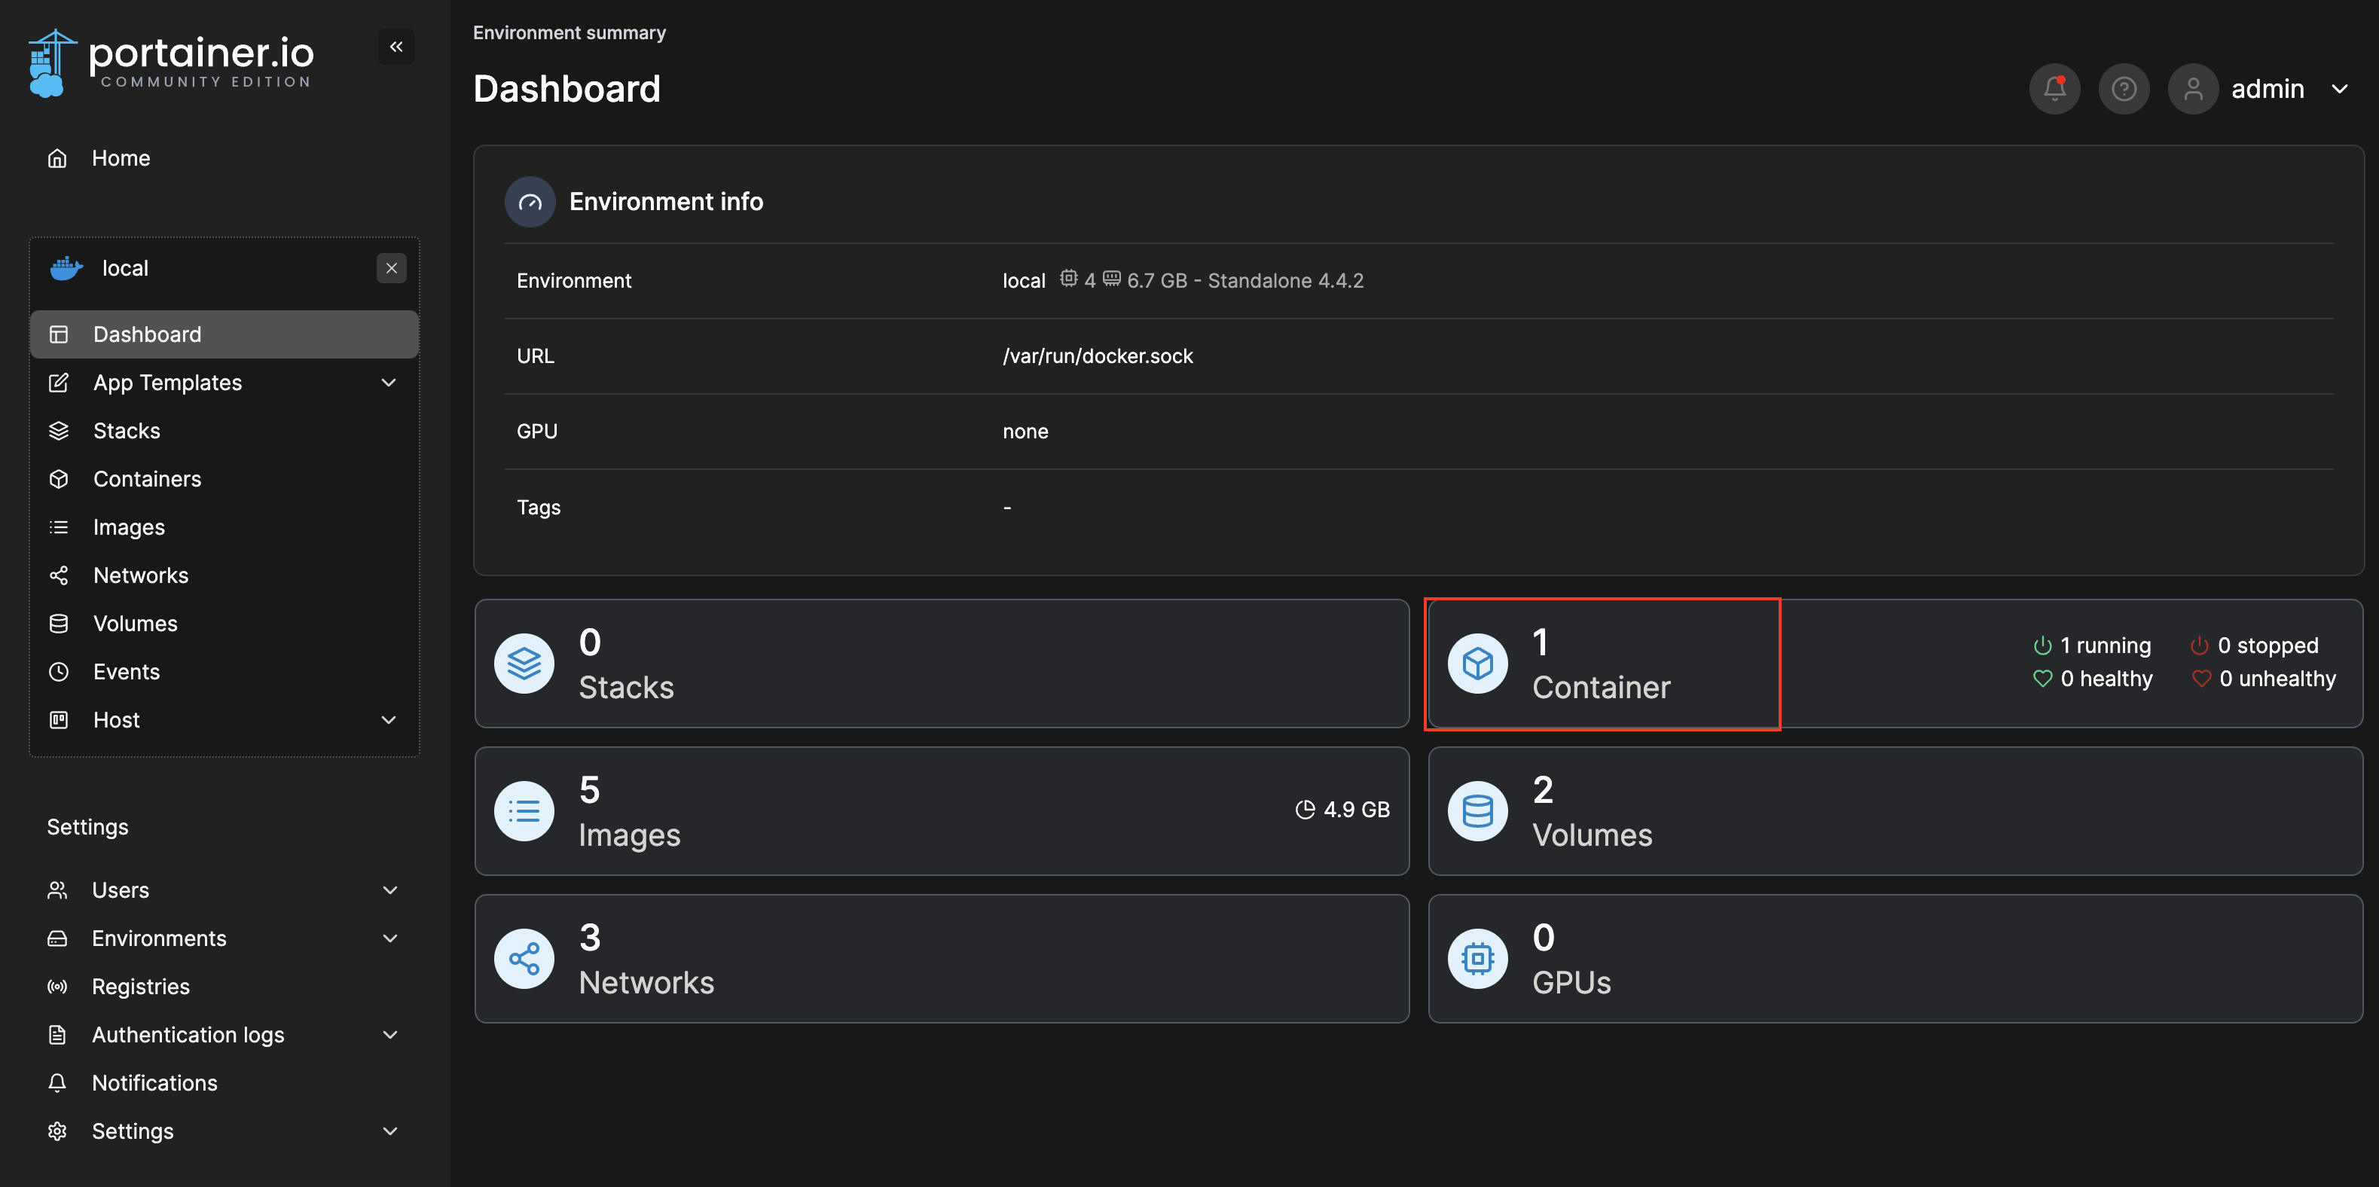The width and height of the screenshot is (2379, 1187).
Task: Click the GPUs tile chip icon
Action: tap(1477, 959)
